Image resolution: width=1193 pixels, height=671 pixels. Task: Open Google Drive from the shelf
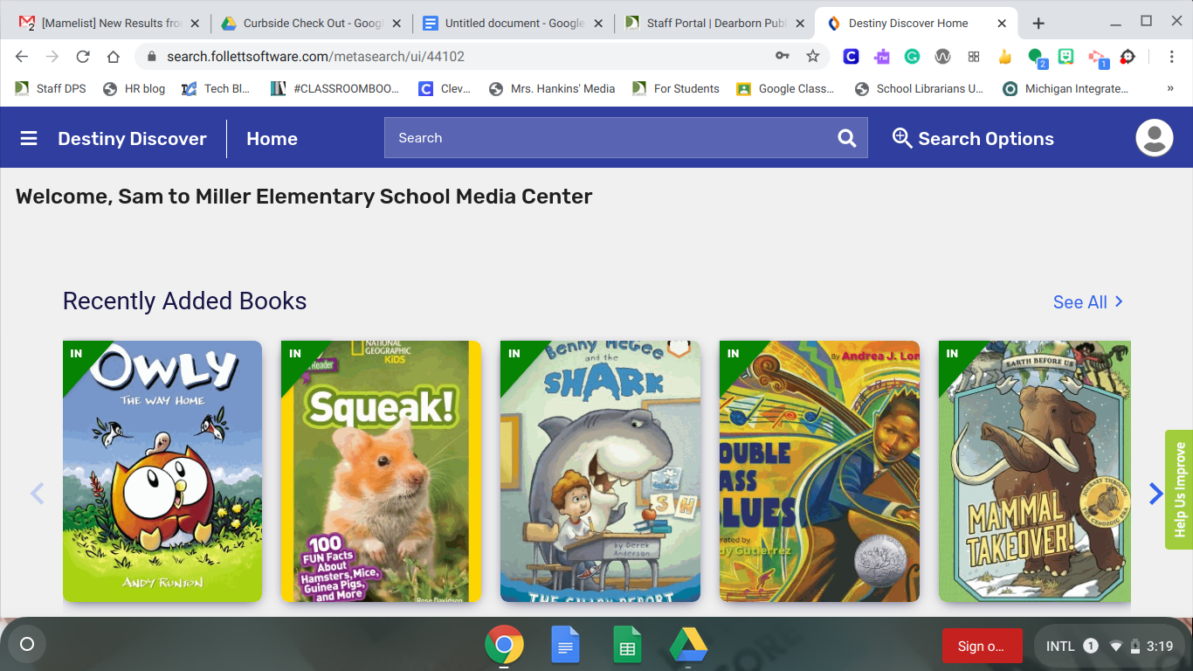pyautogui.click(x=688, y=647)
